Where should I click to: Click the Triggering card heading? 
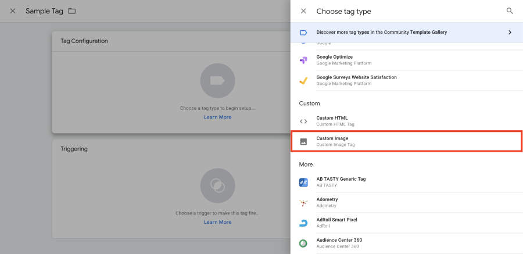(74, 149)
